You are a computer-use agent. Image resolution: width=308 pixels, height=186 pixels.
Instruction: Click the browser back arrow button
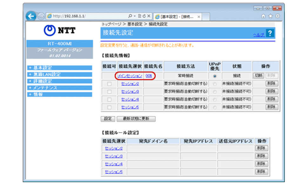31,16
